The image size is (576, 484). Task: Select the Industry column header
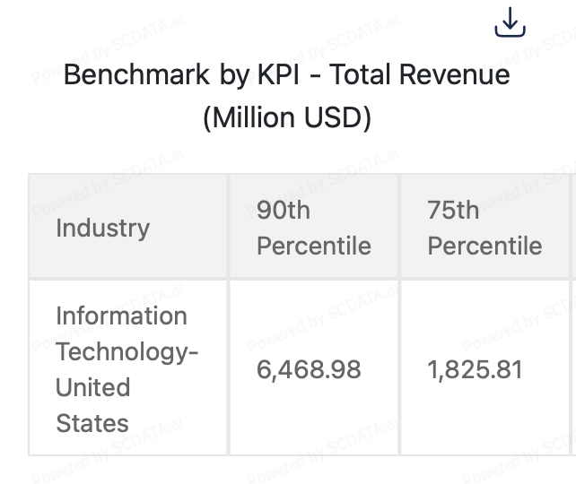tap(103, 228)
